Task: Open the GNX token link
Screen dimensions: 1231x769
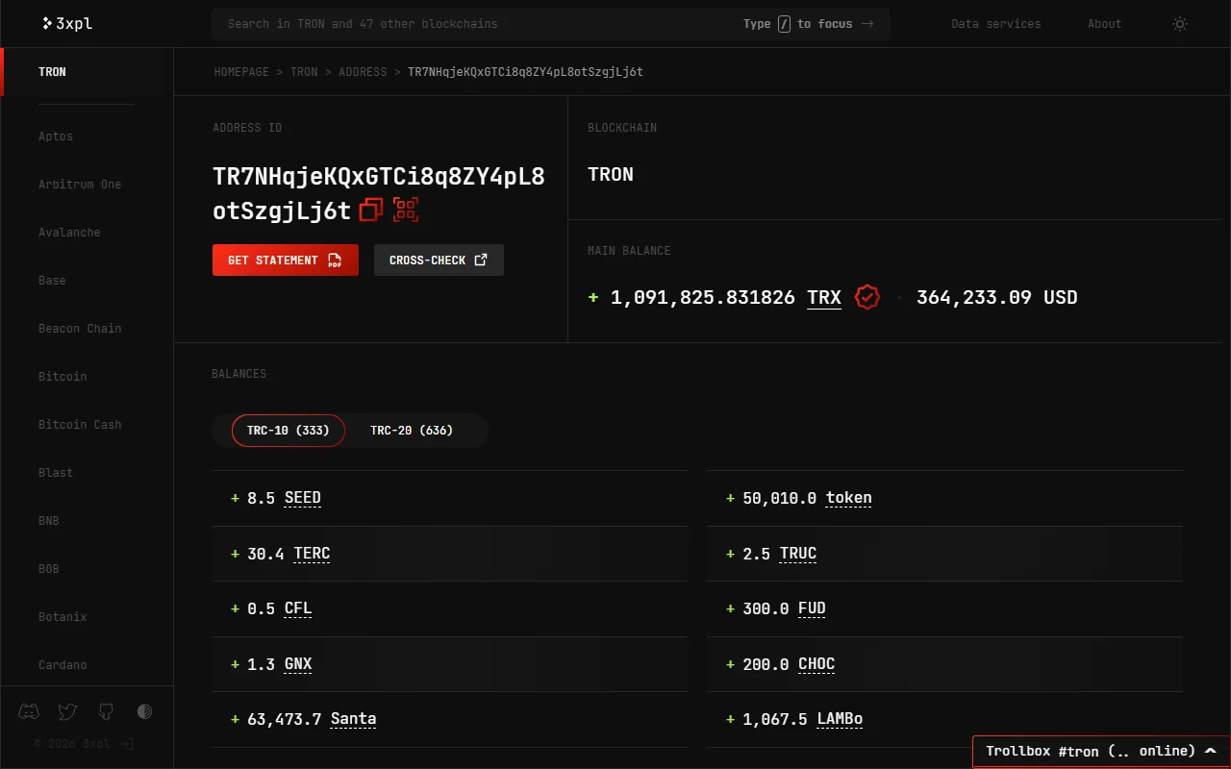Action: [298, 664]
